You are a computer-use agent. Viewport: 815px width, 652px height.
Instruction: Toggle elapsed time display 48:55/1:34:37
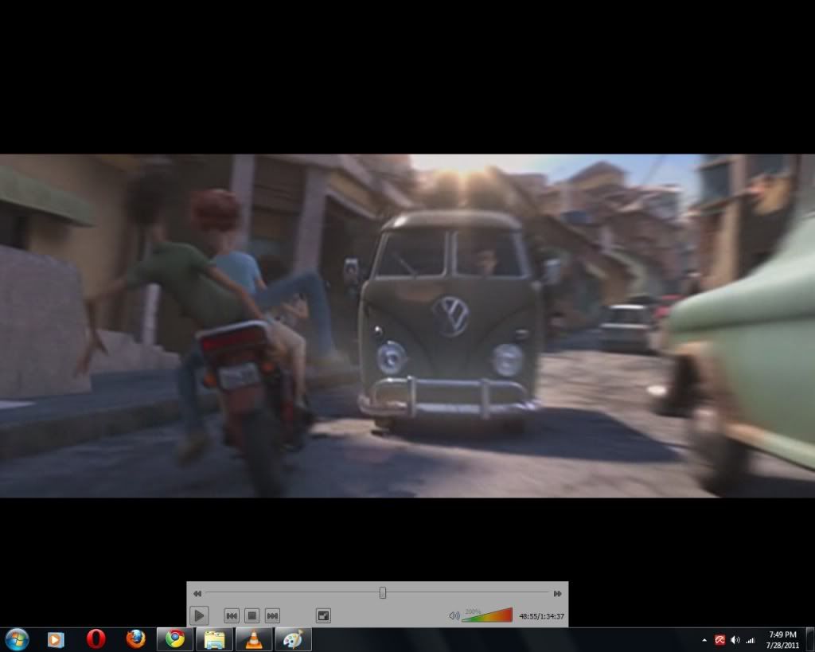(541, 616)
